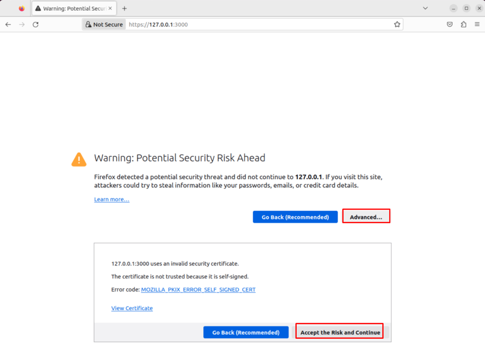485x344 pixels.
Task: Open the Extensions puzzle icon
Action: (x=463, y=25)
